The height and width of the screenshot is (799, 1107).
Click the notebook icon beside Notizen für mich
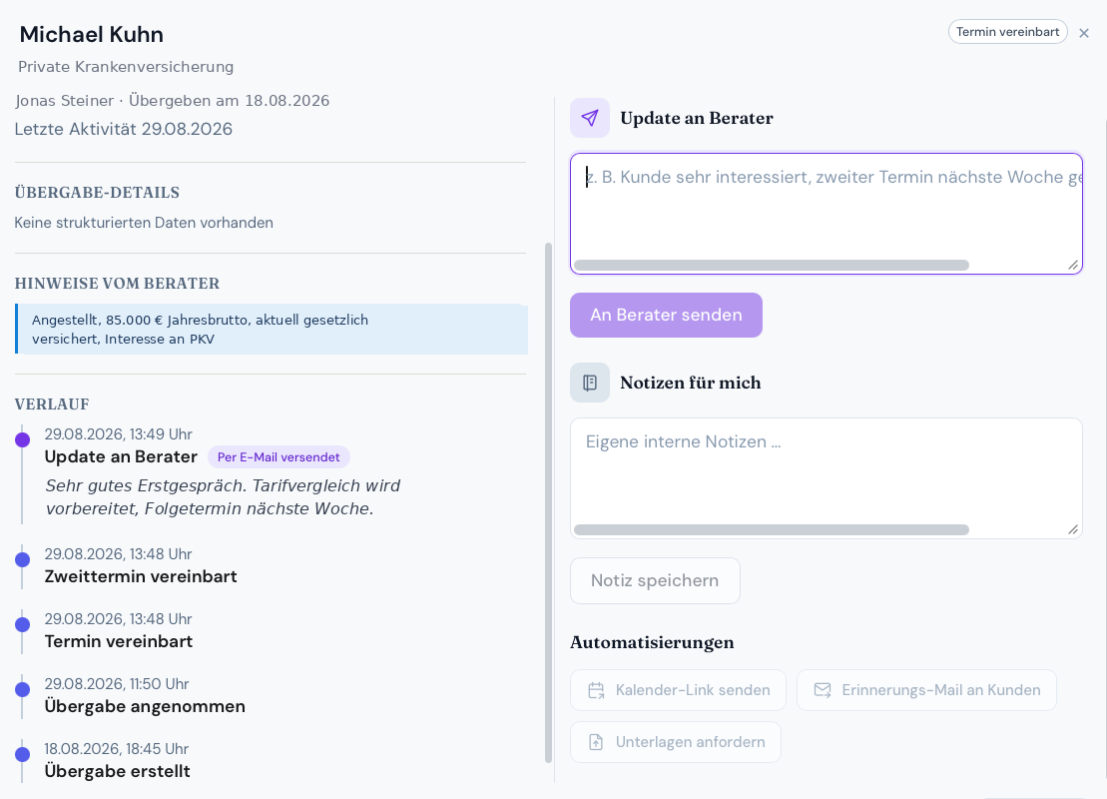[x=590, y=383]
